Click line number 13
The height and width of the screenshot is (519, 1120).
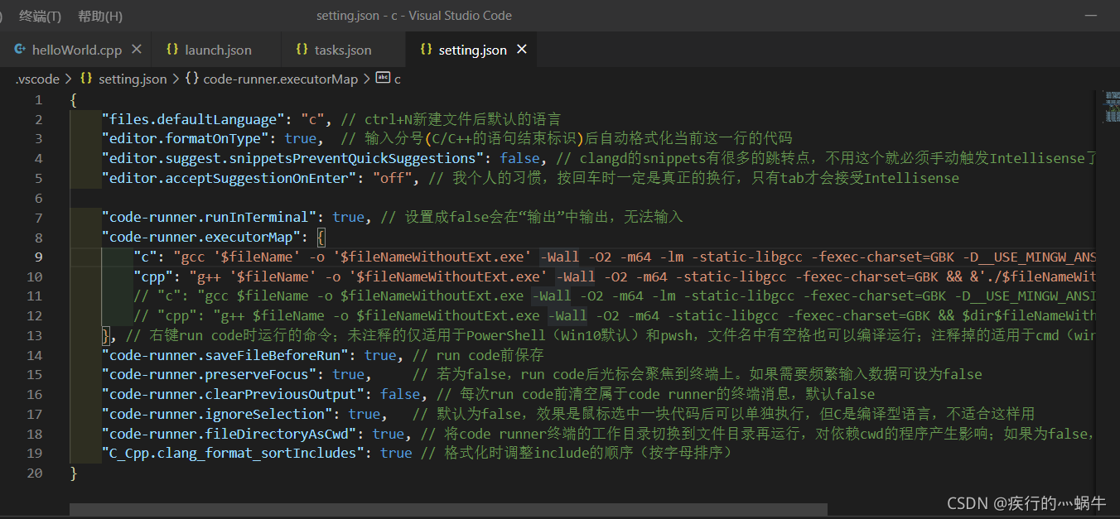click(x=35, y=335)
